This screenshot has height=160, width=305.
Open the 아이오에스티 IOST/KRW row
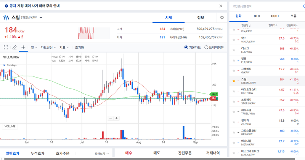(267, 91)
